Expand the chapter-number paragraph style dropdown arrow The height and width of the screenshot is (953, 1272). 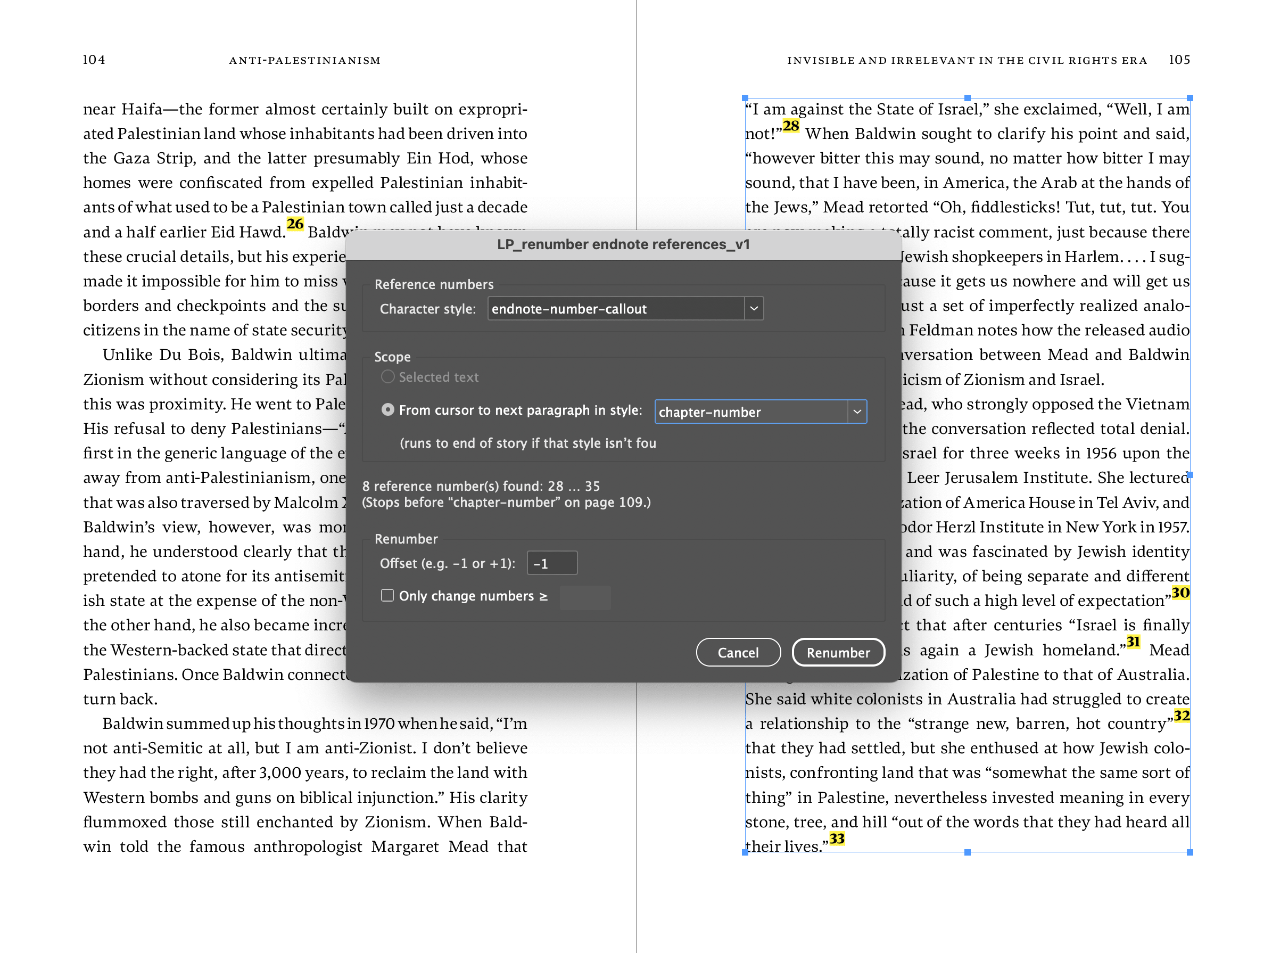pos(857,412)
